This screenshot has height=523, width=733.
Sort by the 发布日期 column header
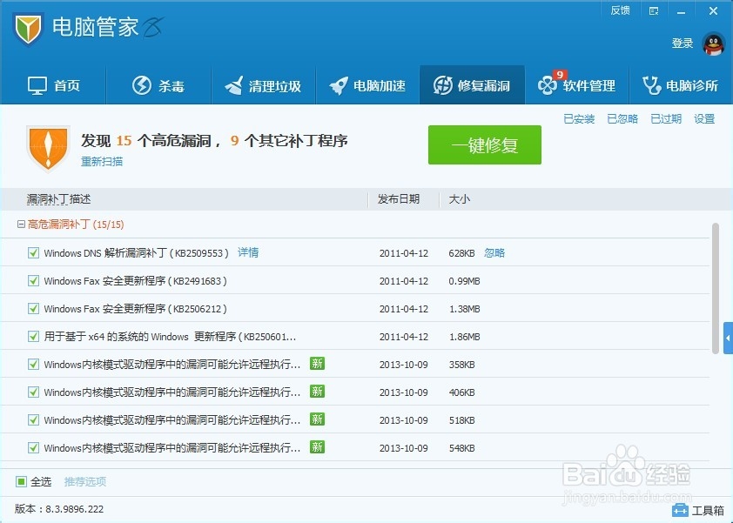pyautogui.click(x=399, y=199)
